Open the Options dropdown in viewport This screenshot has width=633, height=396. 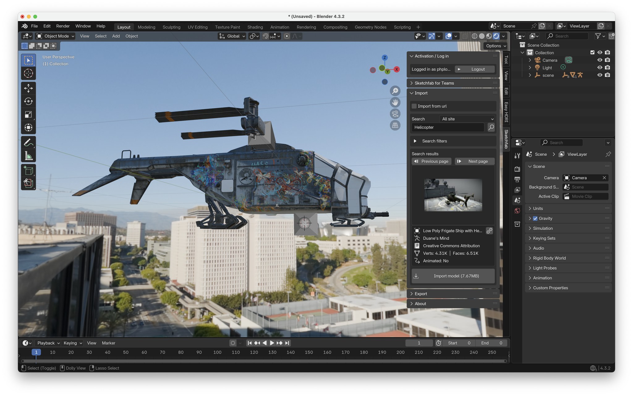coord(496,46)
